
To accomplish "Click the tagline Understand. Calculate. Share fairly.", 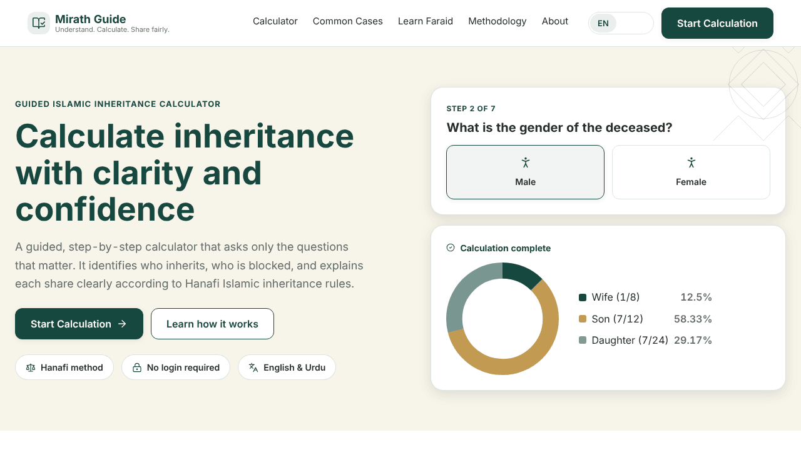I will (x=112, y=29).
